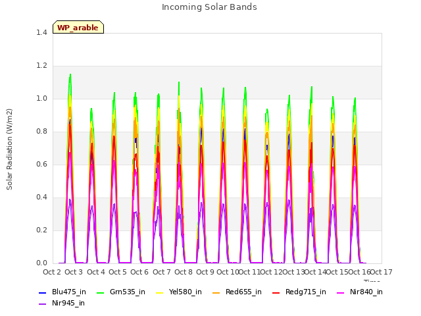Toggle the Nir840_in legend entry
The width and height of the screenshot is (421, 316).
360,292
